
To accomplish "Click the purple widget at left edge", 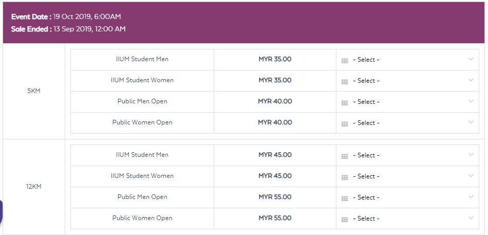I will [1, 212].
